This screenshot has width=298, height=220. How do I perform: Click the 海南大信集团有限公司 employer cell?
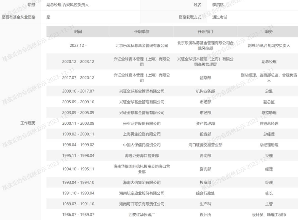(x=142, y=182)
